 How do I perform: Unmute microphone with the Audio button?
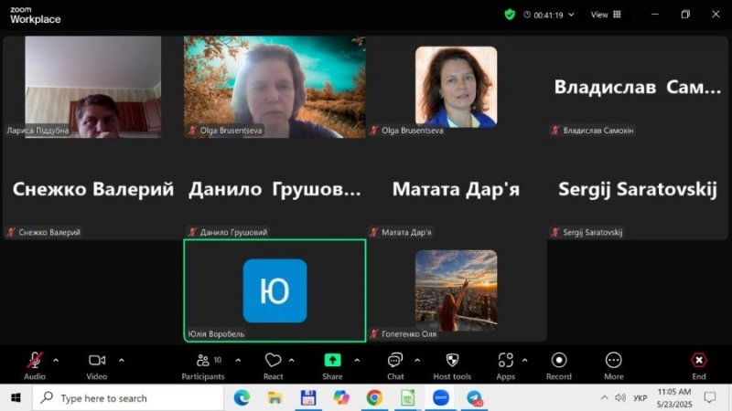pos(35,361)
